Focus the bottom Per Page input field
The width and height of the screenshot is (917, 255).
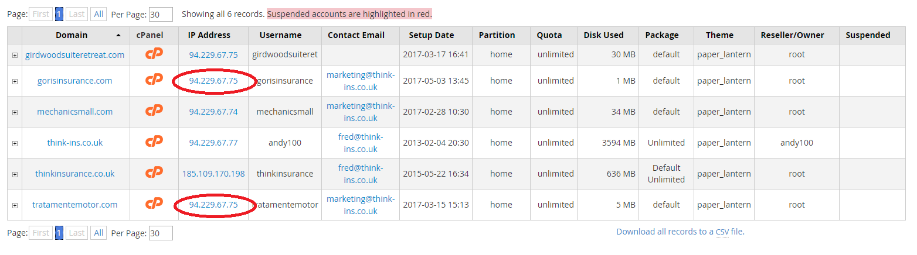tap(161, 233)
